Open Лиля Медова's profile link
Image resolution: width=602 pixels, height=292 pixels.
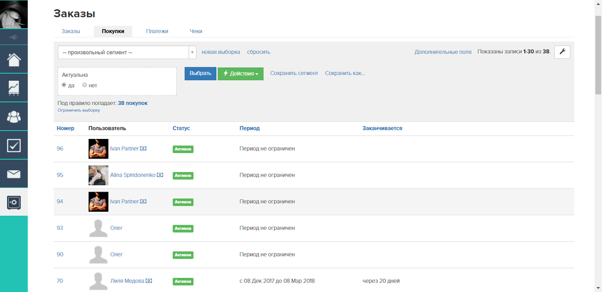pyautogui.click(x=127, y=280)
